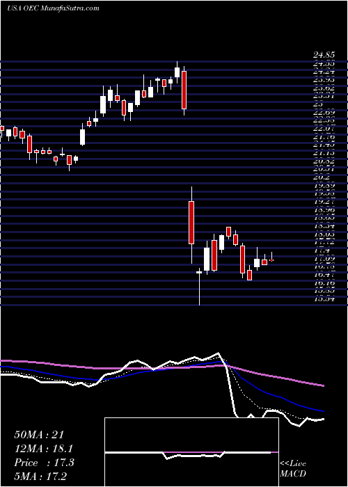Click the '12MA : 18.1' readout
348x487 pixels.
(x=44, y=449)
